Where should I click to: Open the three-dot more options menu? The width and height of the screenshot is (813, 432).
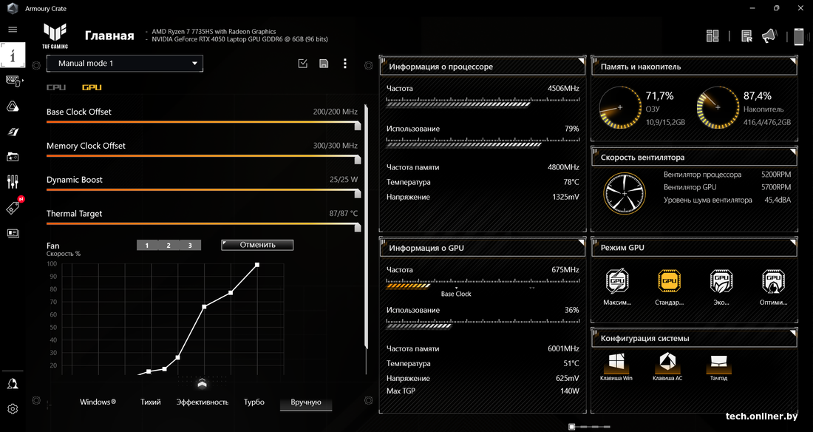click(345, 64)
